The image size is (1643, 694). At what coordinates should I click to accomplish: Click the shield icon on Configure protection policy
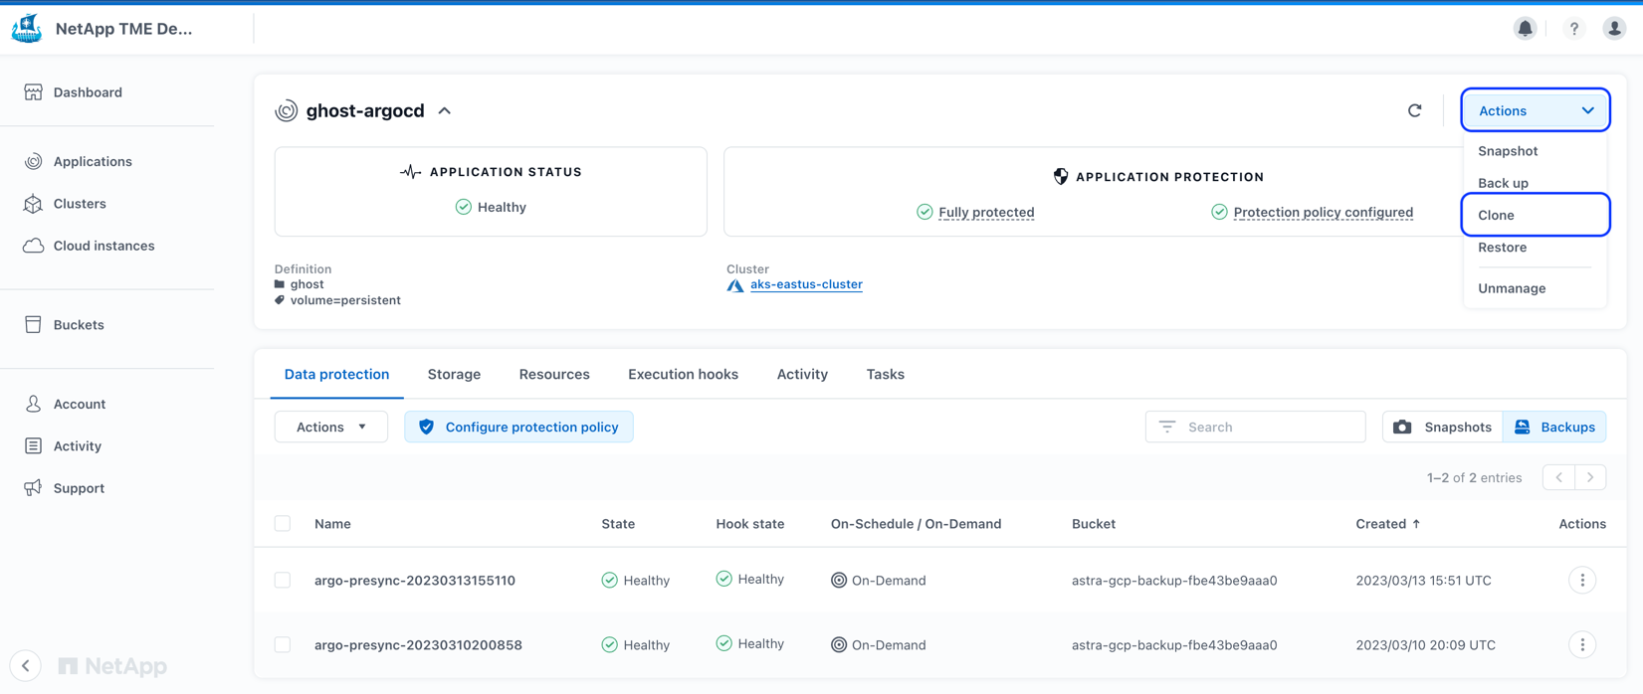[x=427, y=428]
